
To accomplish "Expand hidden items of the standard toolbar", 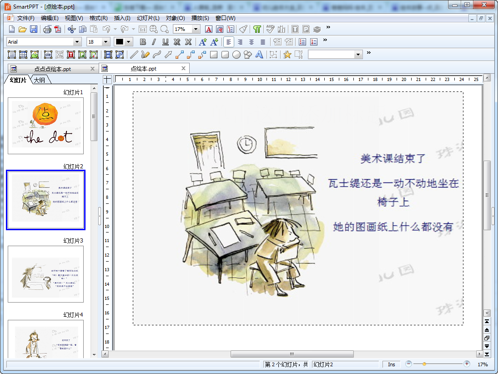I will click(x=328, y=27).
